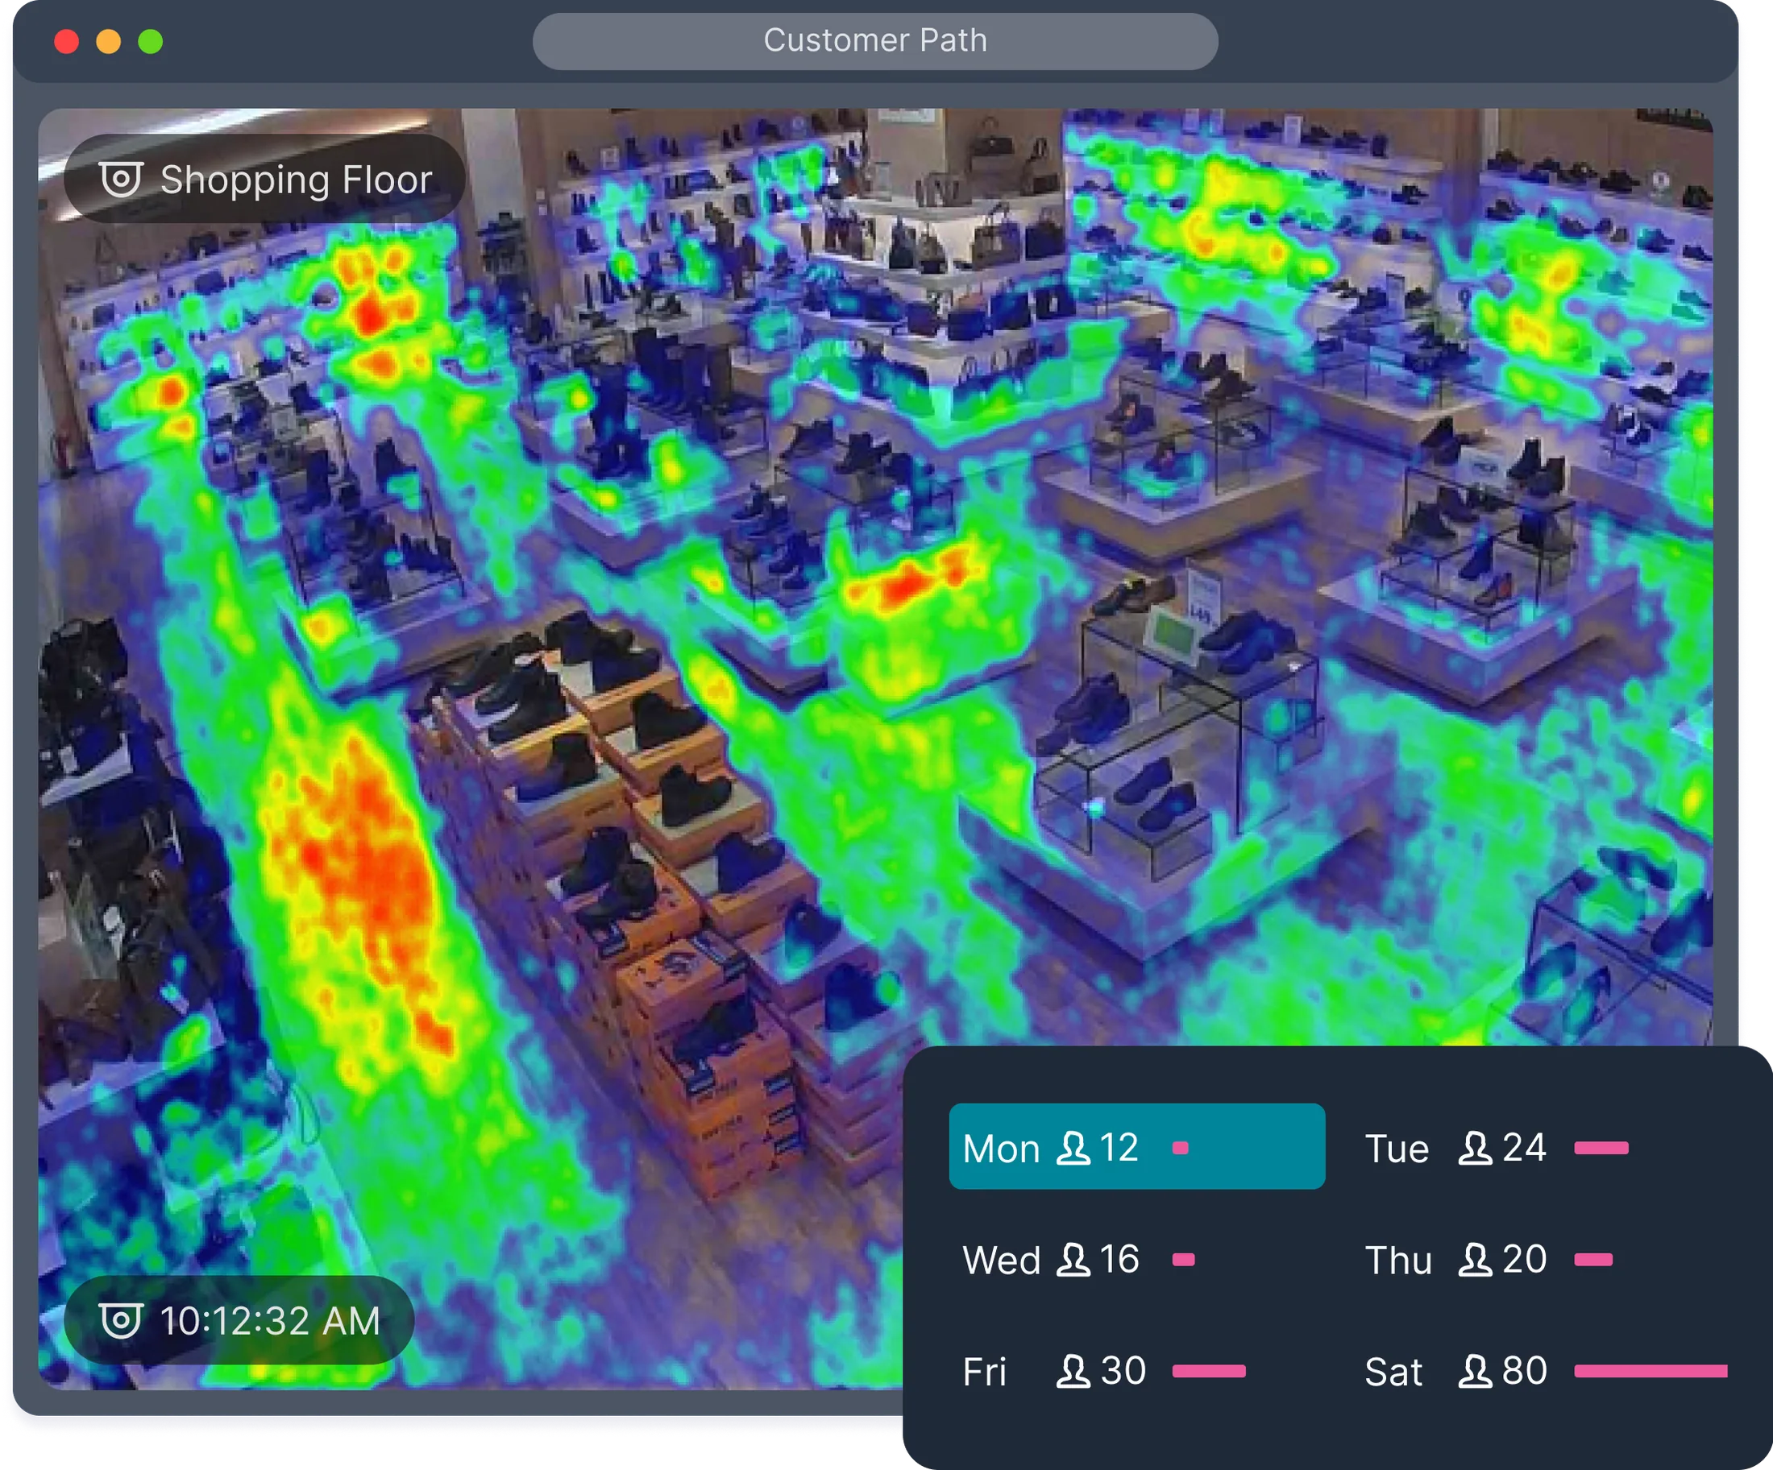The height and width of the screenshot is (1470, 1773).
Task: Select the Mon 12 day entry
Action: [x=1136, y=1147]
